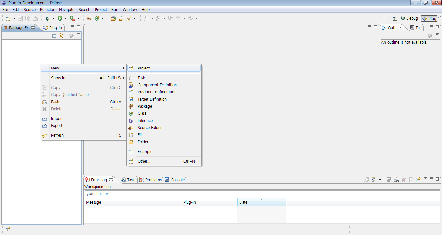Viewport: 442px width, 235px height.
Task: Toggle Link with Editor in Package Explorer
Action: click(x=61, y=36)
